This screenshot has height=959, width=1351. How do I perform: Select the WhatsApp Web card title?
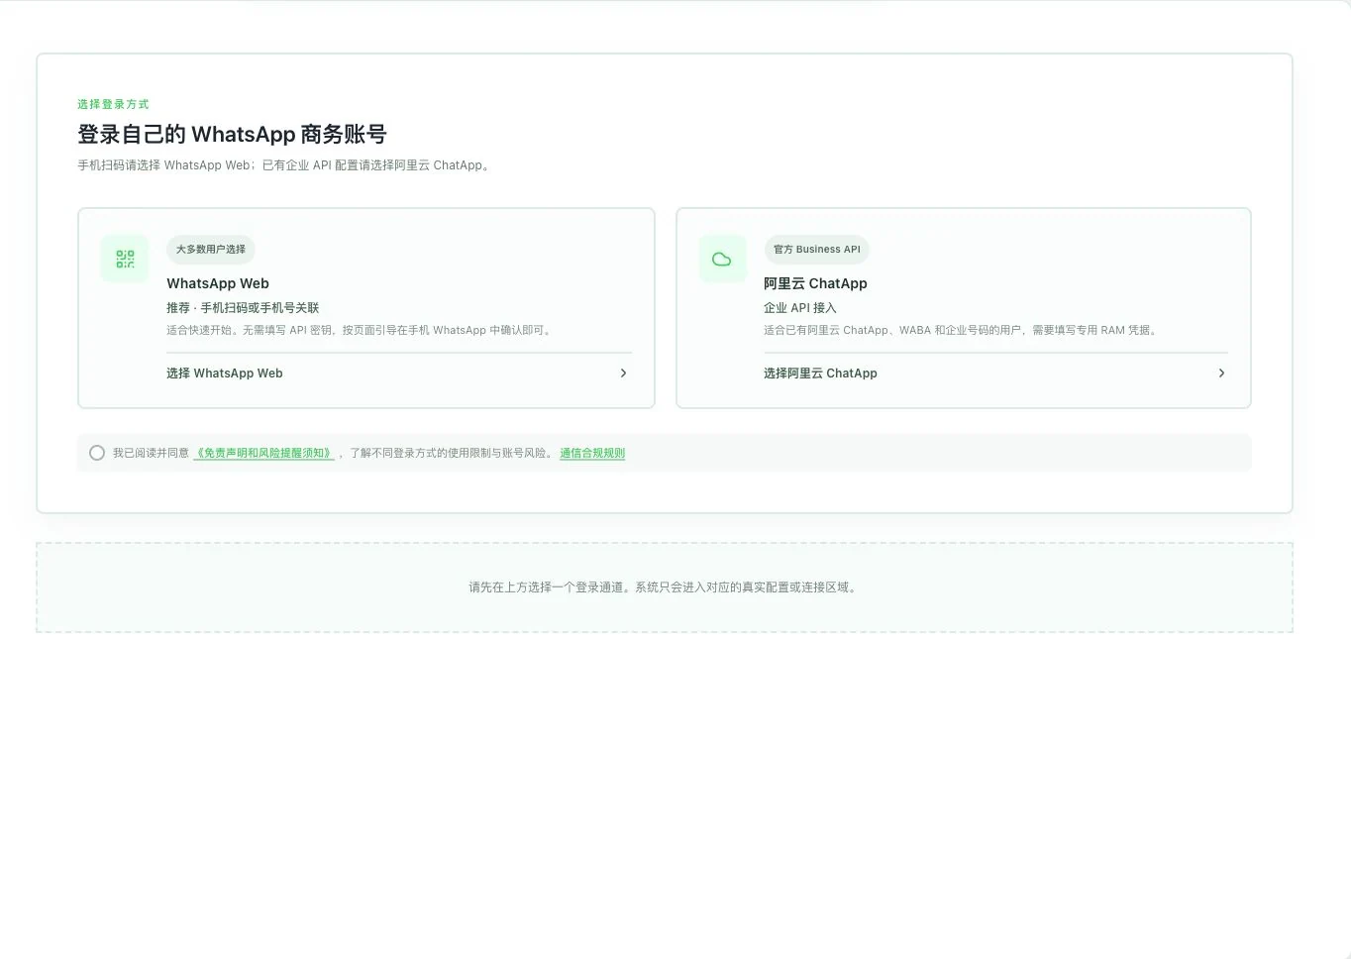(218, 283)
